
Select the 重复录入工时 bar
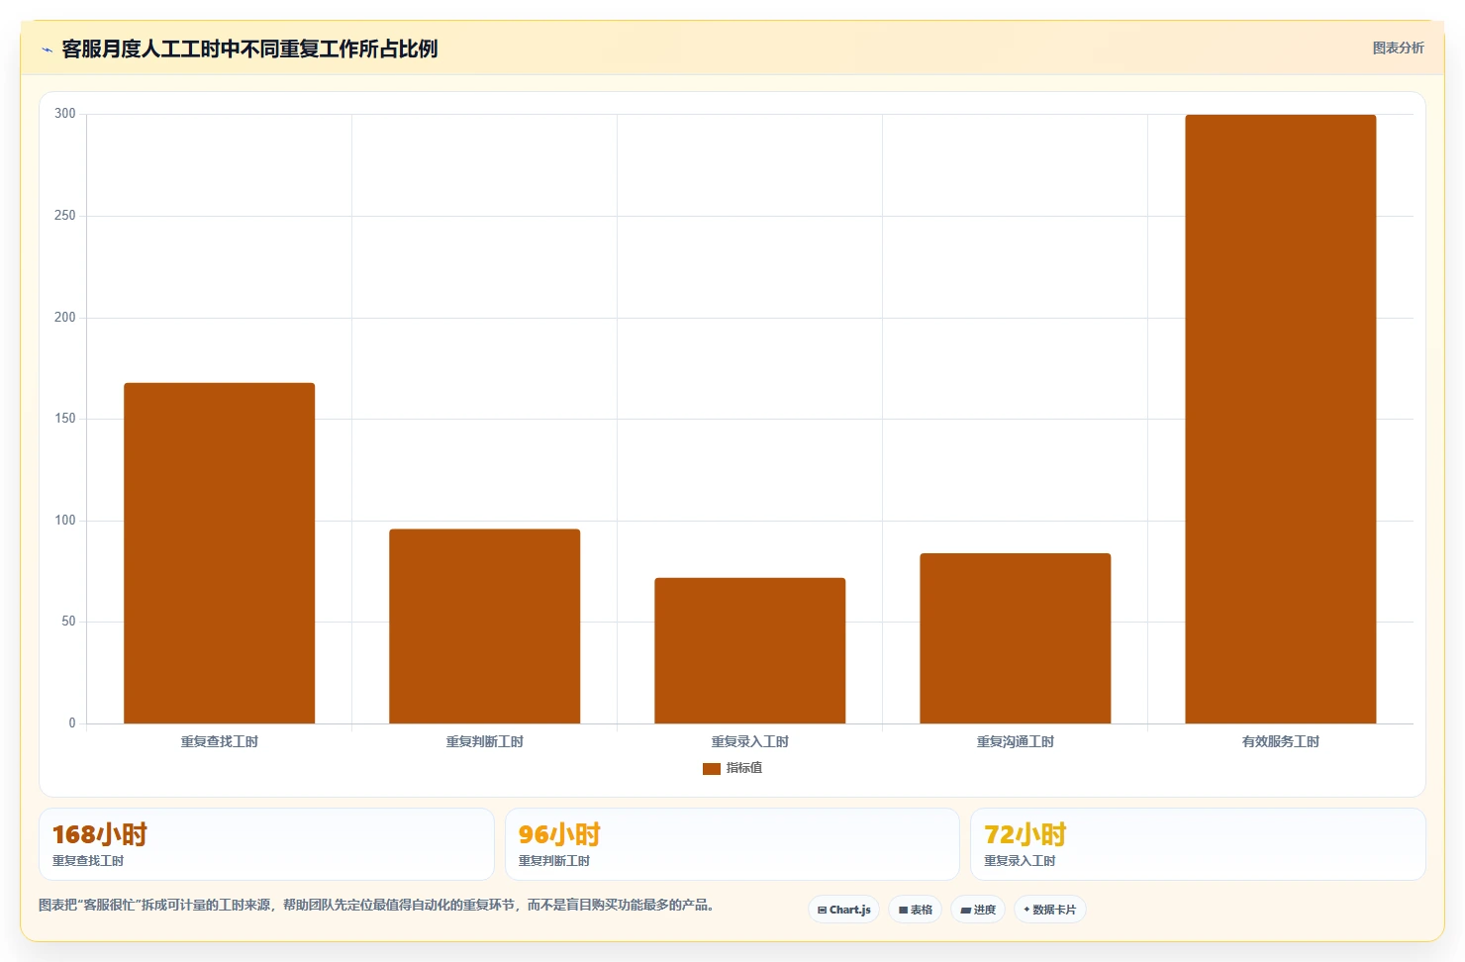pos(749,650)
